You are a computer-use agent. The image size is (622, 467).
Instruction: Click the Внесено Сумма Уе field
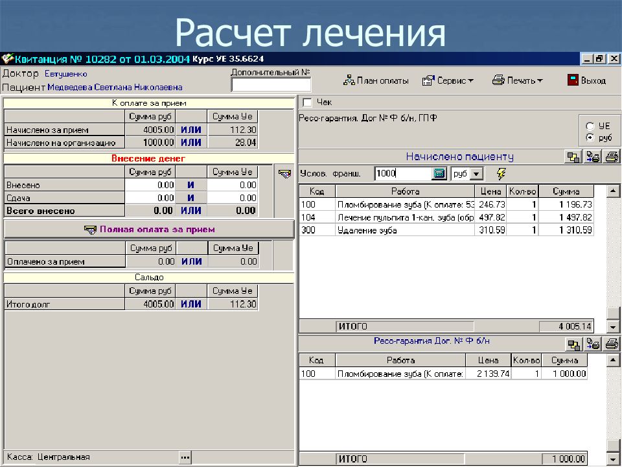(x=232, y=185)
